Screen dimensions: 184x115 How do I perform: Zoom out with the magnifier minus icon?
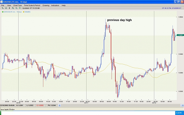[x=16, y=8]
